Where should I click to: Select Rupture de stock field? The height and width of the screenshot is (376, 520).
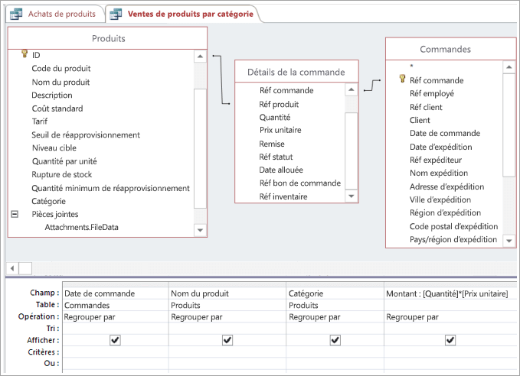[x=62, y=174]
